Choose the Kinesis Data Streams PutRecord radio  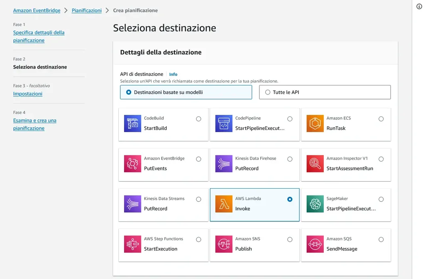click(x=199, y=199)
